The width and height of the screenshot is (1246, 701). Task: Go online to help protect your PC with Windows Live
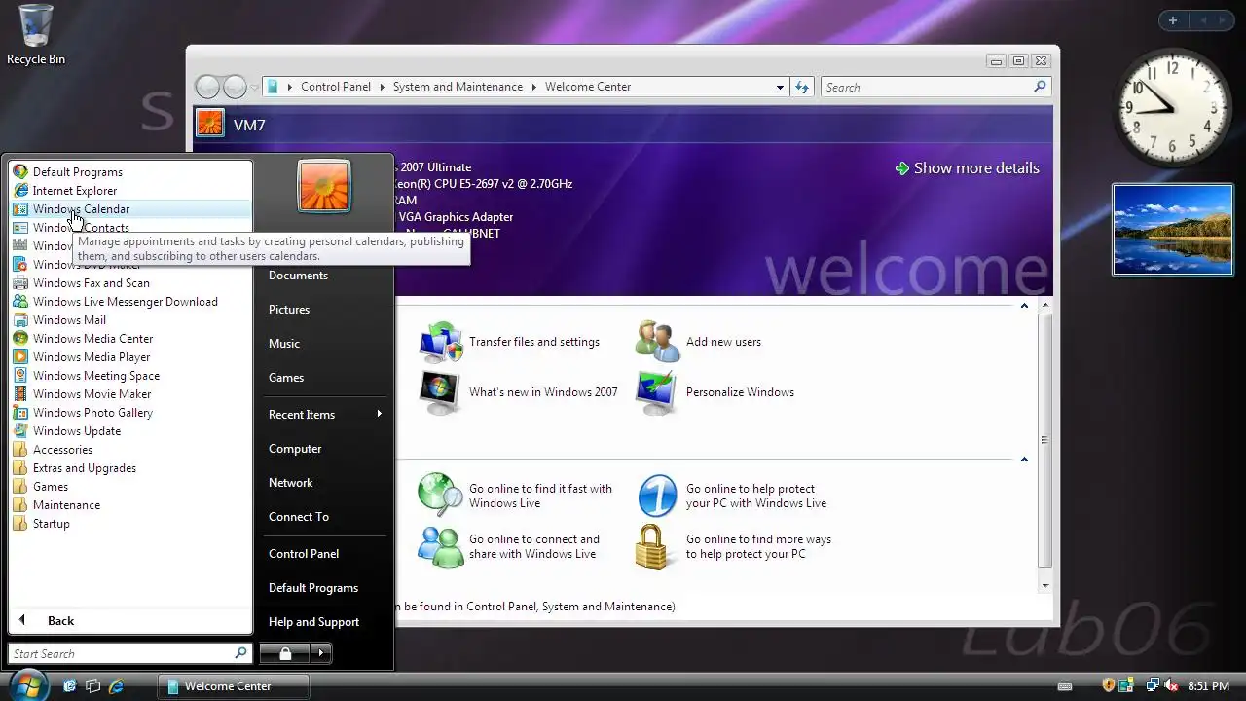tap(732, 496)
